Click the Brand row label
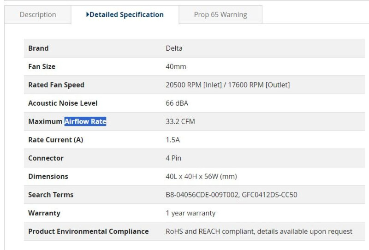 [x=38, y=48]
